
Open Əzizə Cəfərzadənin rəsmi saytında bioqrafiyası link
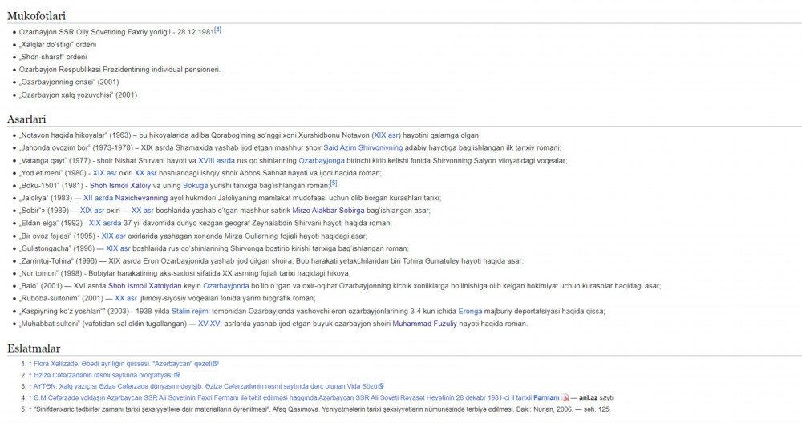103,375
